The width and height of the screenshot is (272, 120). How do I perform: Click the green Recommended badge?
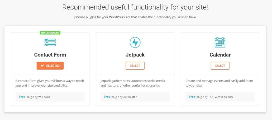pos(50,33)
